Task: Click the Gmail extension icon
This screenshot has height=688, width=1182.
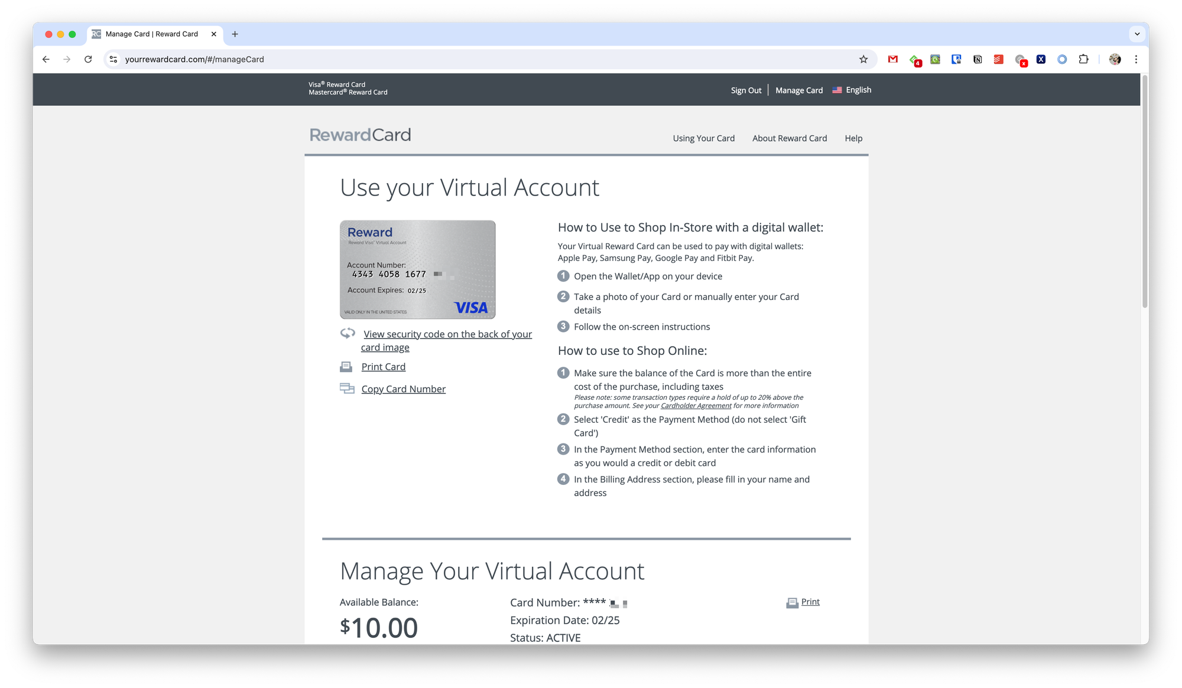Action: coord(893,59)
